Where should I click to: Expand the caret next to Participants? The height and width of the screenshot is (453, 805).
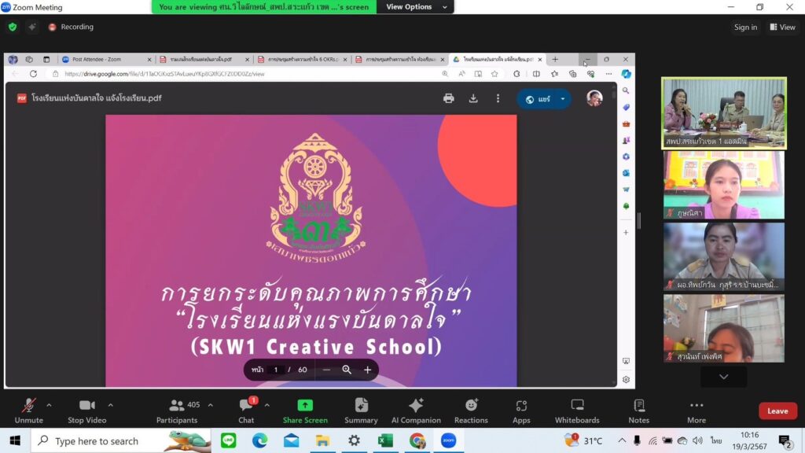pyautogui.click(x=211, y=405)
